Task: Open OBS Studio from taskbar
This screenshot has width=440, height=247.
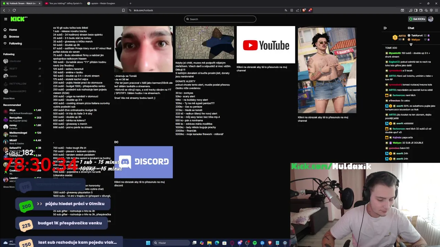Action: (x=247, y=243)
